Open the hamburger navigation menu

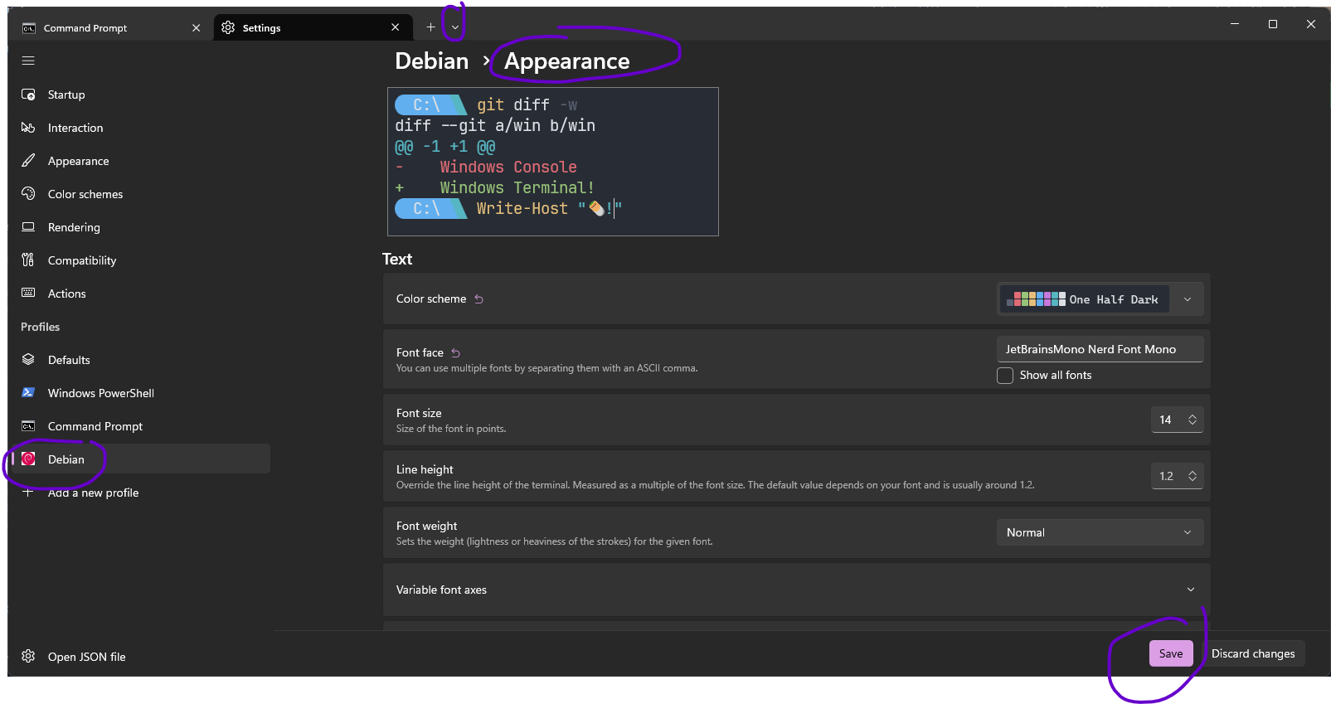pos(28,61)
